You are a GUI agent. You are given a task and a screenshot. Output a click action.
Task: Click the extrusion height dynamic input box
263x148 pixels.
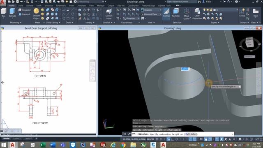click(x=185, y=69)
